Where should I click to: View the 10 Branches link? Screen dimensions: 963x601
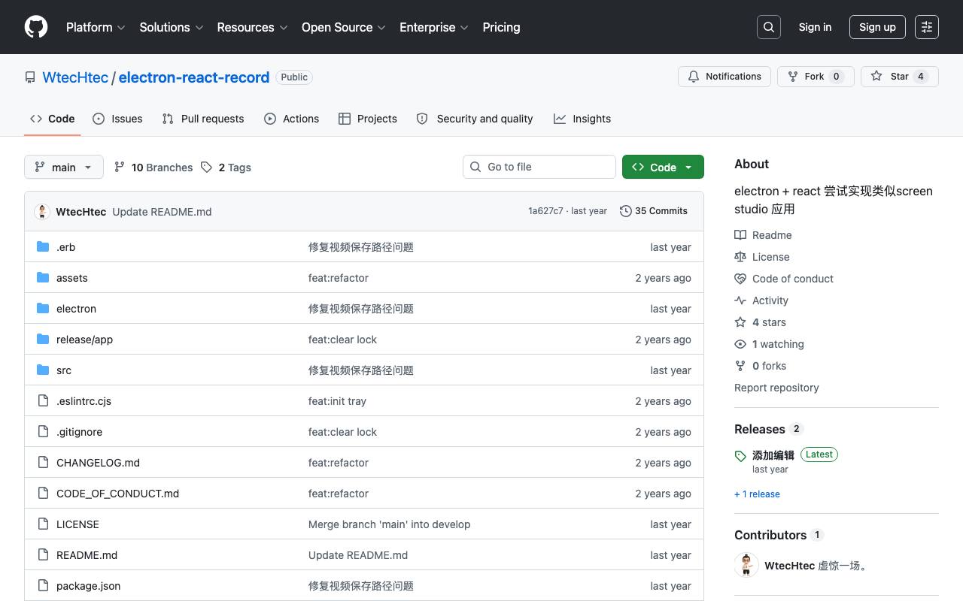pos(153,168)
